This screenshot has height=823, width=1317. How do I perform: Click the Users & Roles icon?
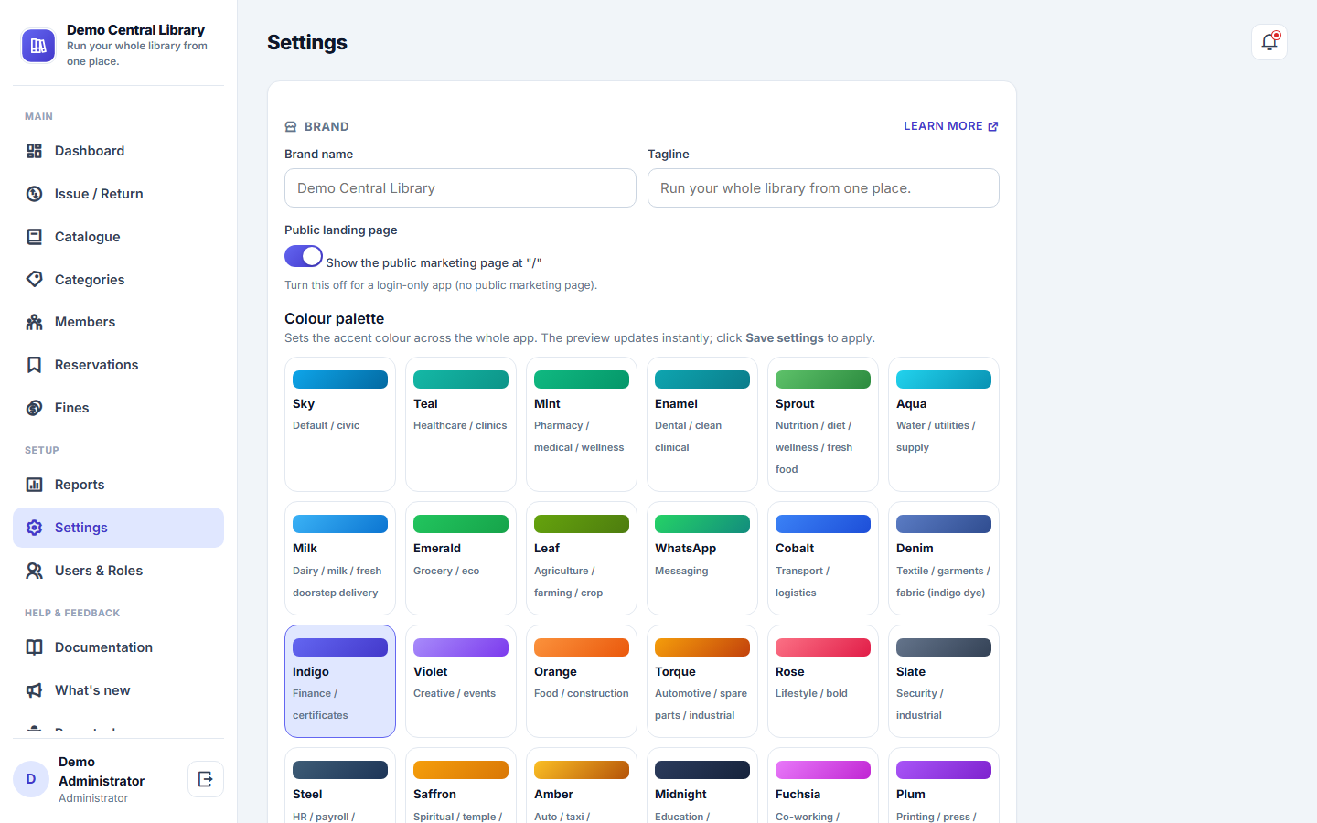(35, 571)
